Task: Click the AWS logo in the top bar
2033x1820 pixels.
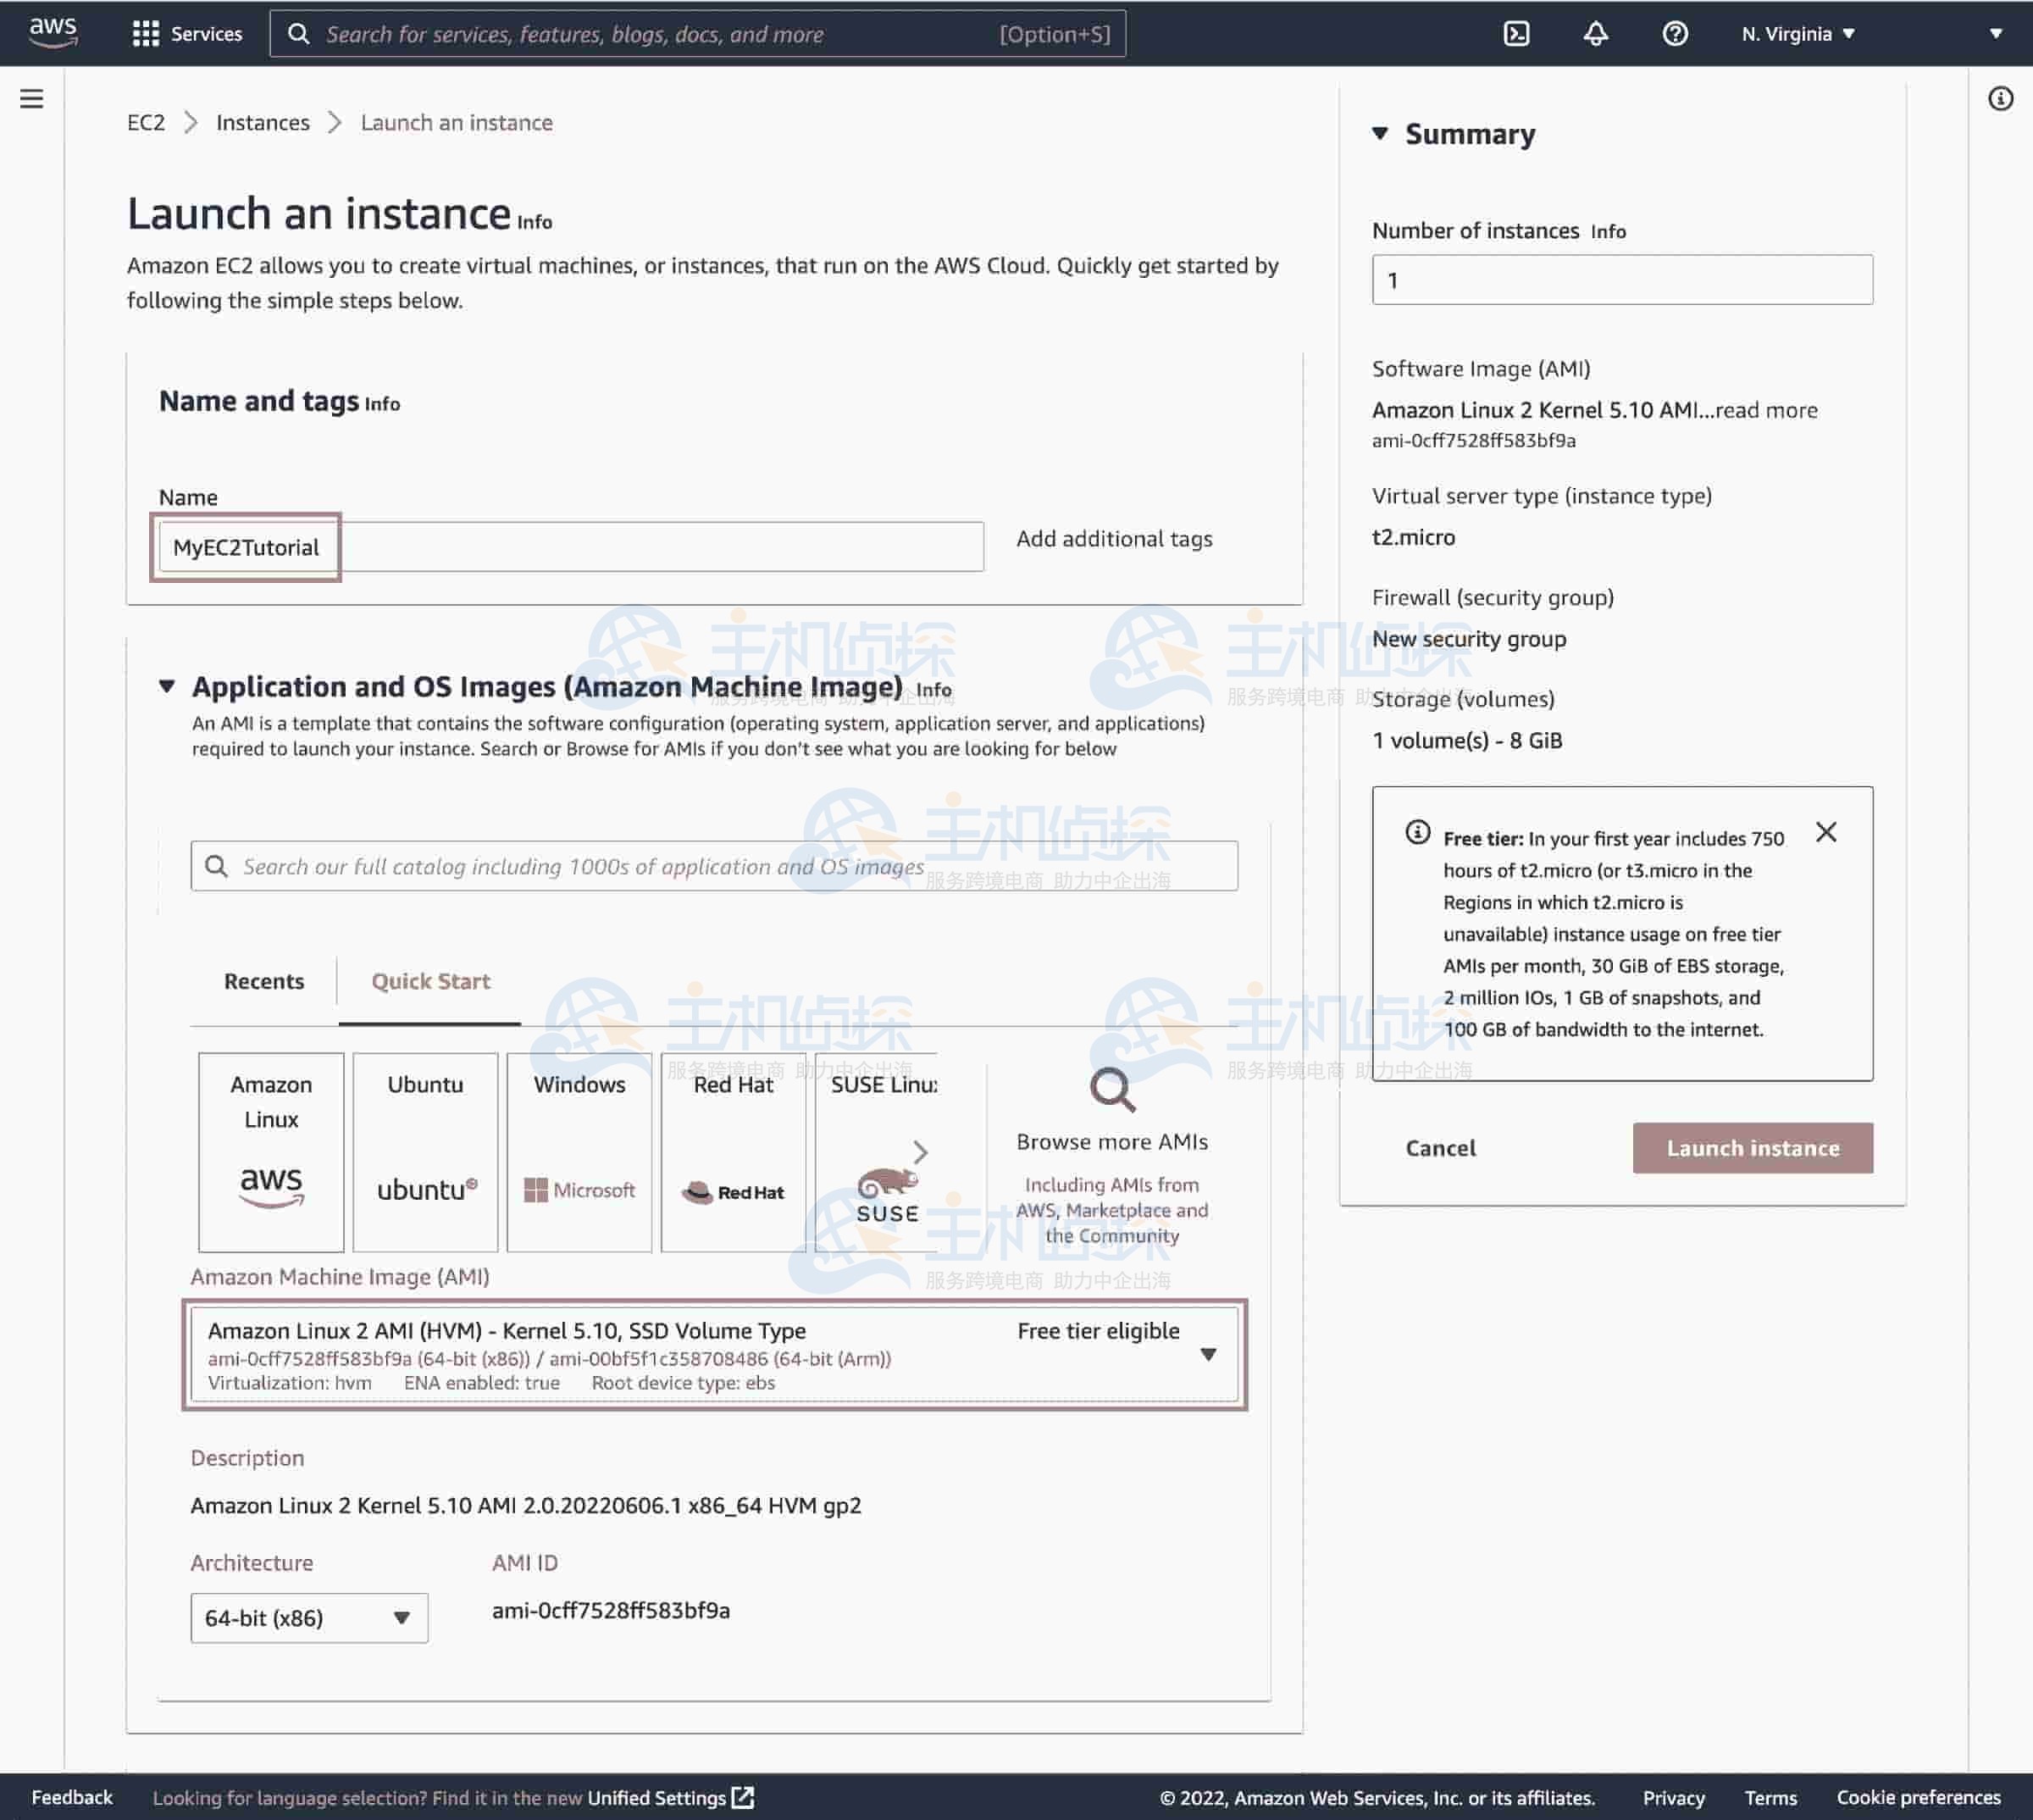Action: tap(55, 33)
